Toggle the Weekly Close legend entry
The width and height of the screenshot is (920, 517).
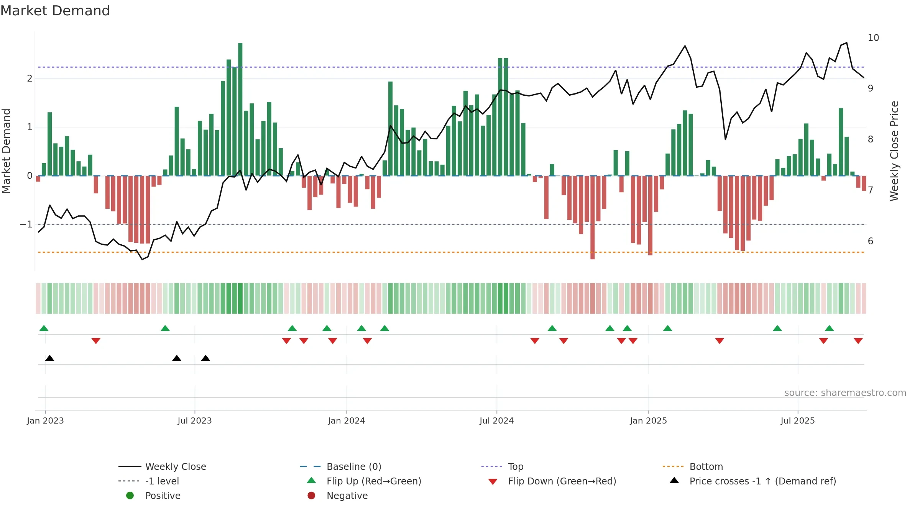click(163, 466)
